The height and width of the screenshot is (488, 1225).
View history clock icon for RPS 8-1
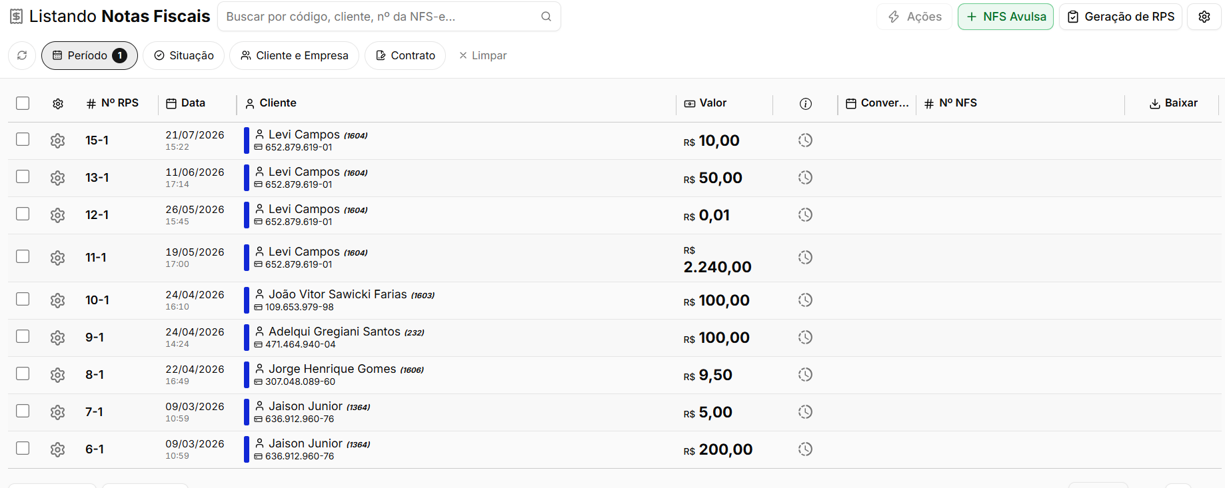805,375
